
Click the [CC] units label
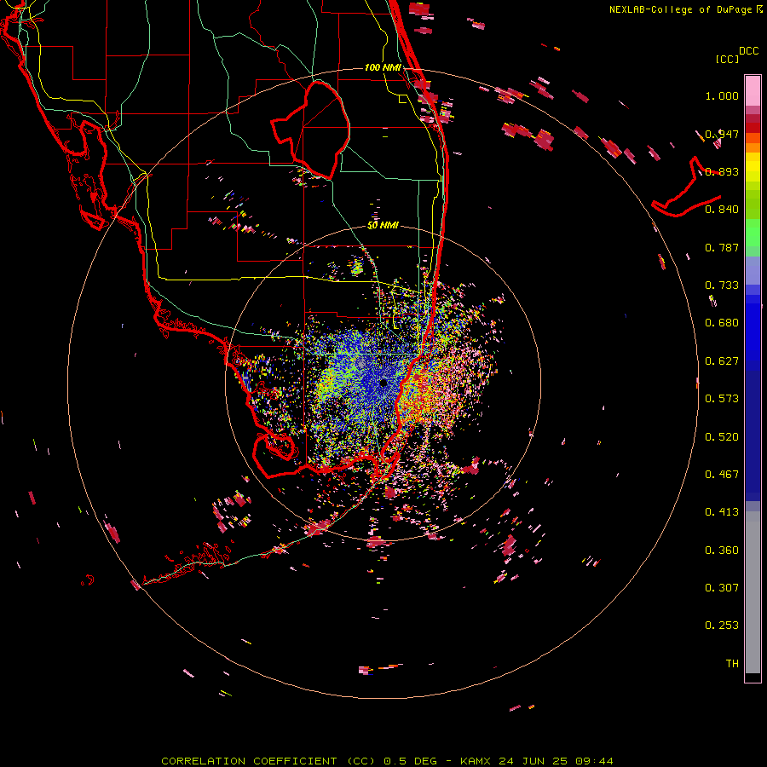(x=727, y=59)
